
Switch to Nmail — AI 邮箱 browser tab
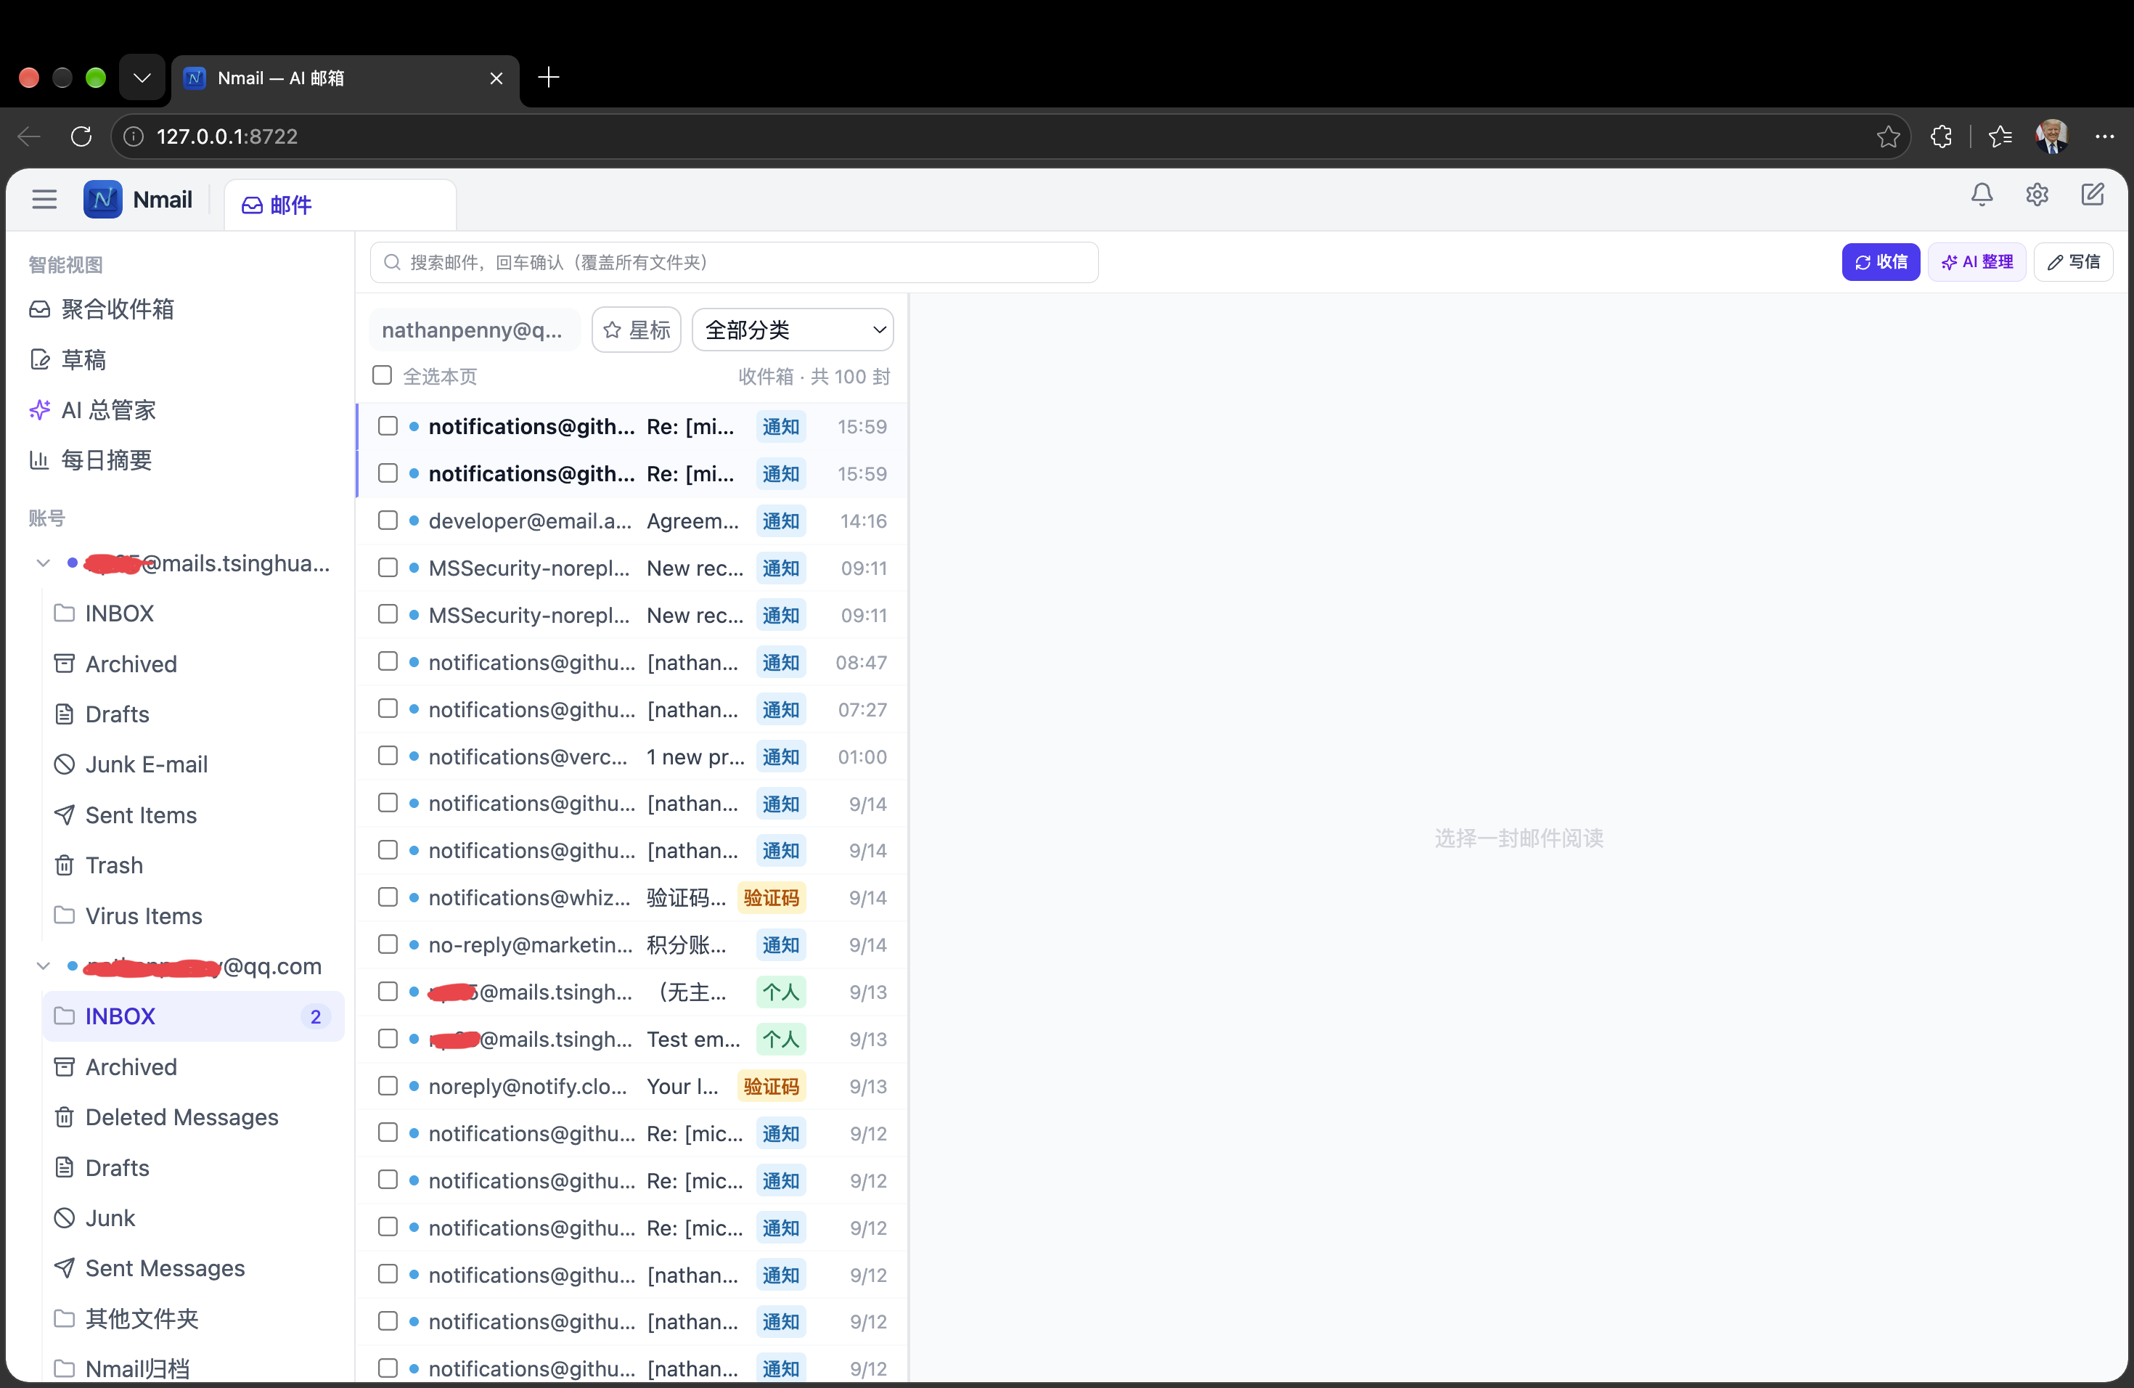pos(346,79)
